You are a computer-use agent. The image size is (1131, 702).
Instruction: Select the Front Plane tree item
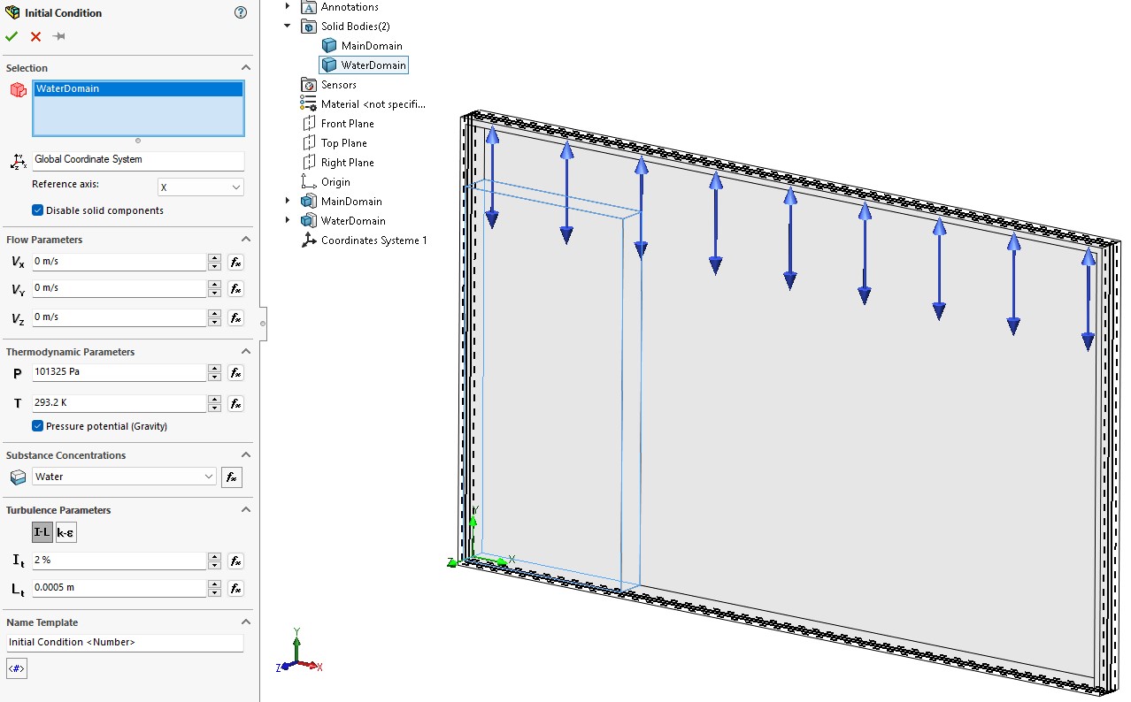tap(347, 124)
